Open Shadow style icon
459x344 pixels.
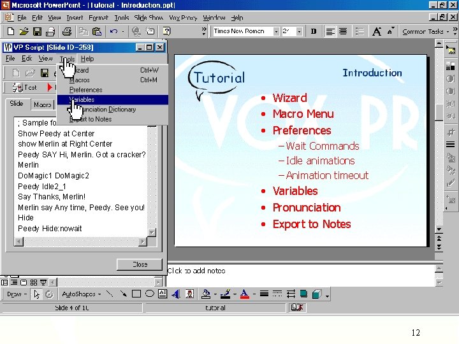tap(304, 294)
